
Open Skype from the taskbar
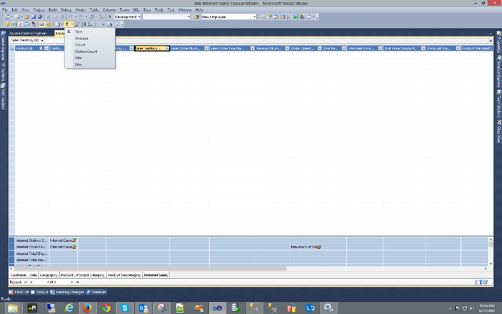[124, 308]
